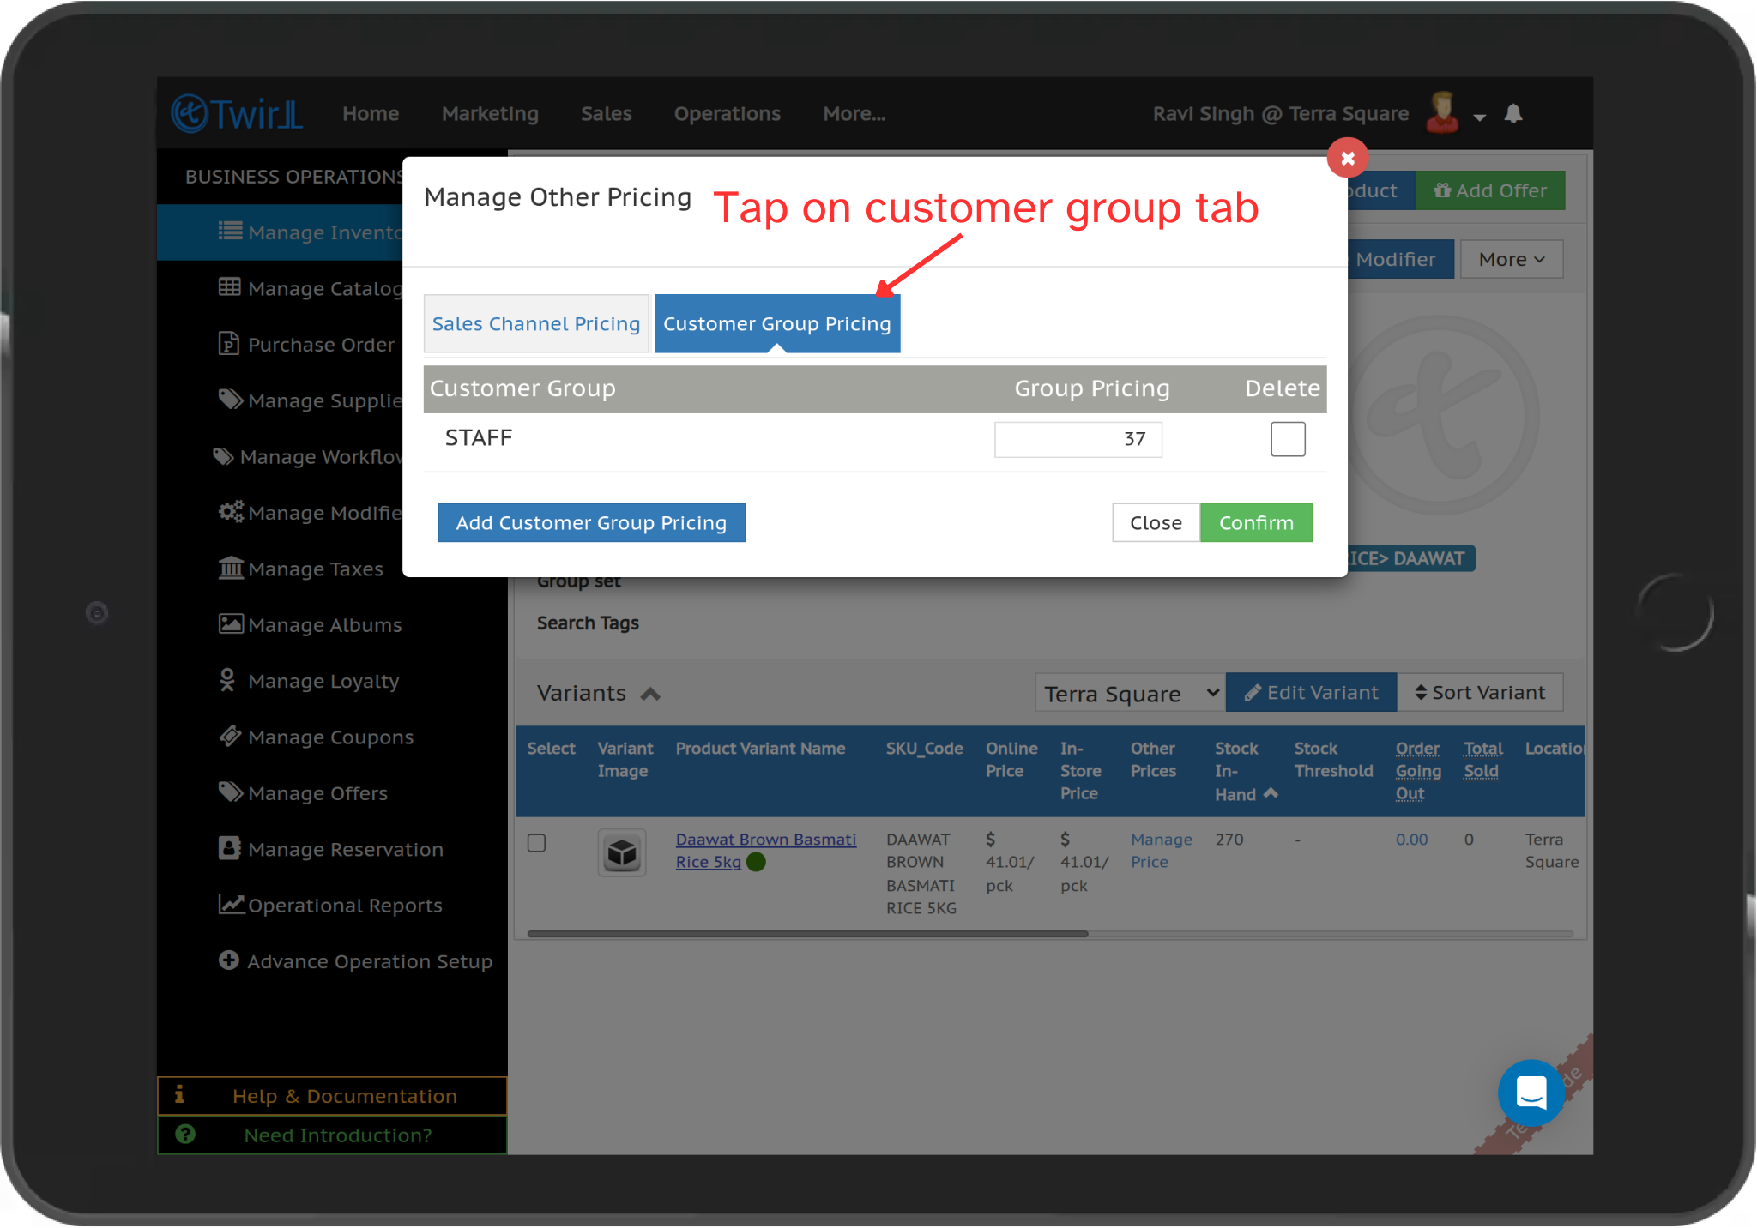Open the notification bell

pos(1513,114)
